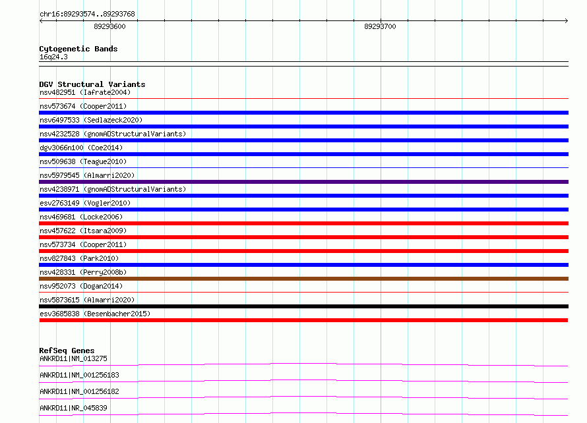Screen dimensions: 587x423
Task: Select the dgv3066n100 (Coe2014) label
Action: point(81,148)
